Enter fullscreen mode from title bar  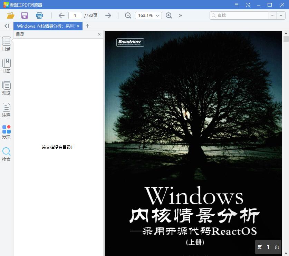248,5
